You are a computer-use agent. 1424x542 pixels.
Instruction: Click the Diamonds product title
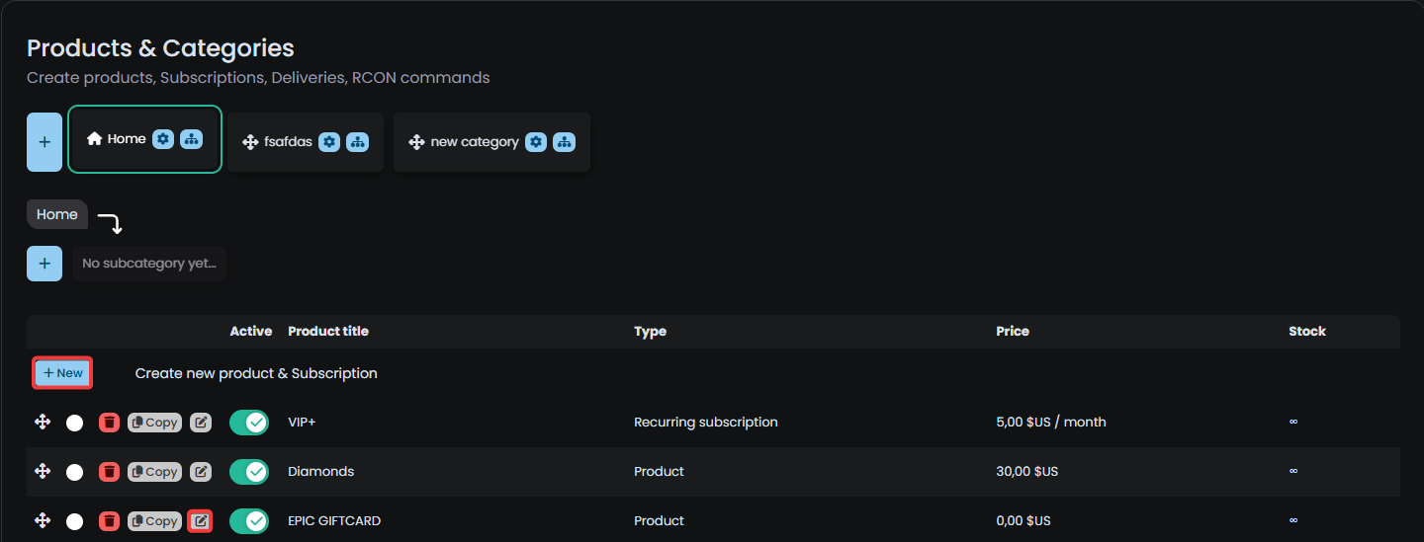point(321,472)
